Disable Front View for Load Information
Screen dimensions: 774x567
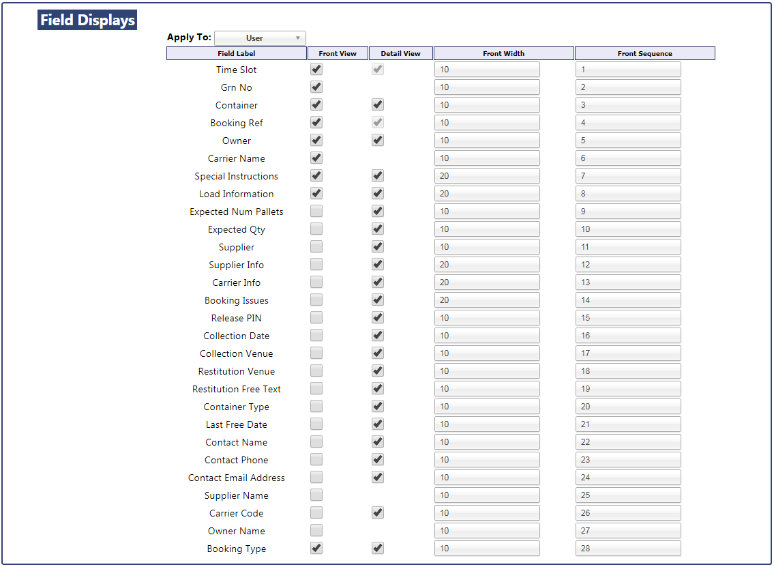[x=316, y=194]
